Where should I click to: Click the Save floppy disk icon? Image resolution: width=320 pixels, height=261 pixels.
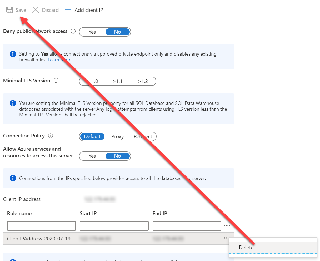tap(9, 10)
